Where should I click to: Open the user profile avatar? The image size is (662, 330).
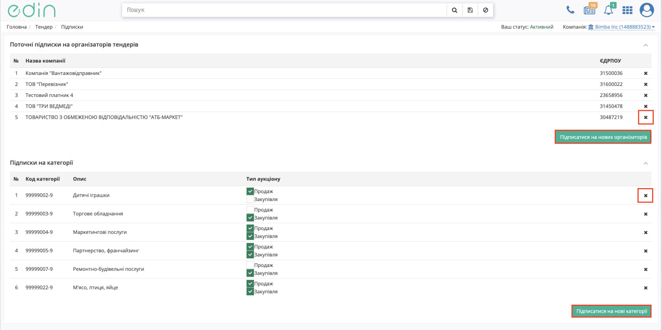[x=647, y=10]
